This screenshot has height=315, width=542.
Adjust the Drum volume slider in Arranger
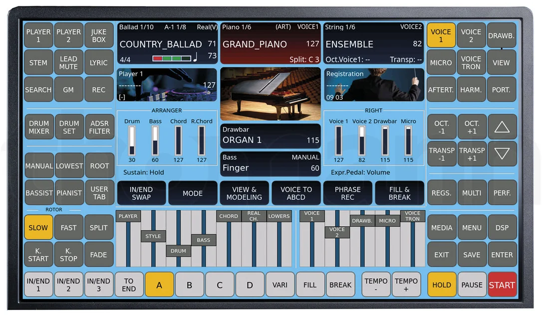[x=132, y=141]
